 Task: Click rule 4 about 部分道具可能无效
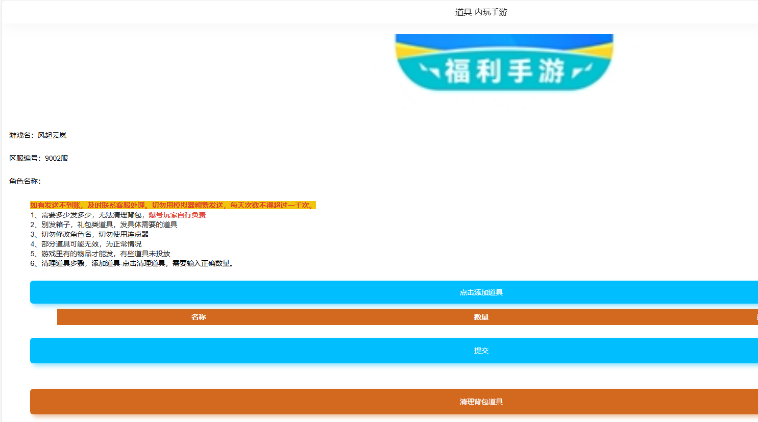pos(86,244)
